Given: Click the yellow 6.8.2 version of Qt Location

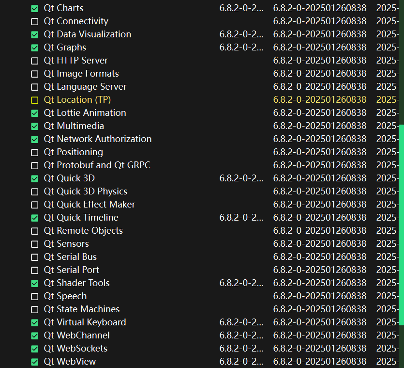Looking at the screenshot, I should pyautogui.click(x=320, y=100).
